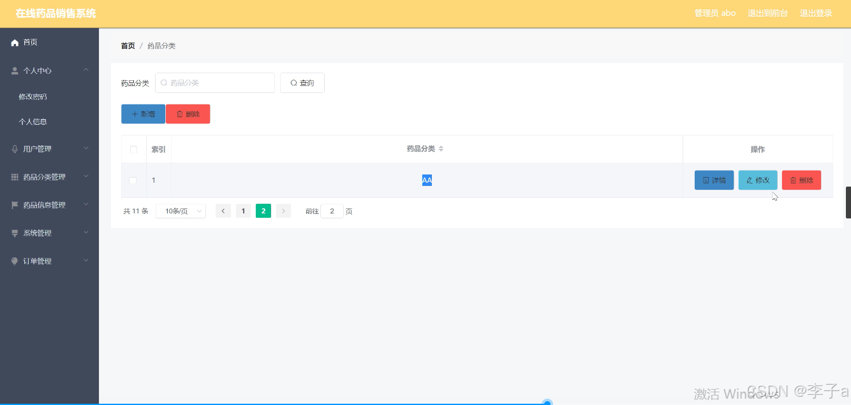Click 管理员 abo in header

pos(715,13)
